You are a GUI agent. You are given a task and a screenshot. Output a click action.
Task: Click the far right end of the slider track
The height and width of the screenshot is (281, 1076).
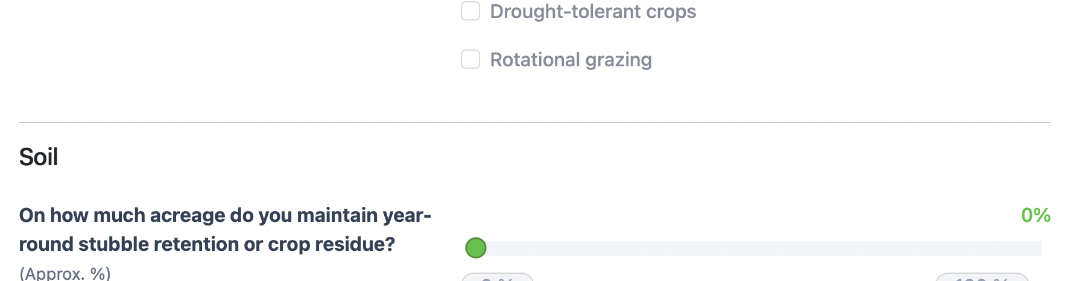[x=1039, y=248]
